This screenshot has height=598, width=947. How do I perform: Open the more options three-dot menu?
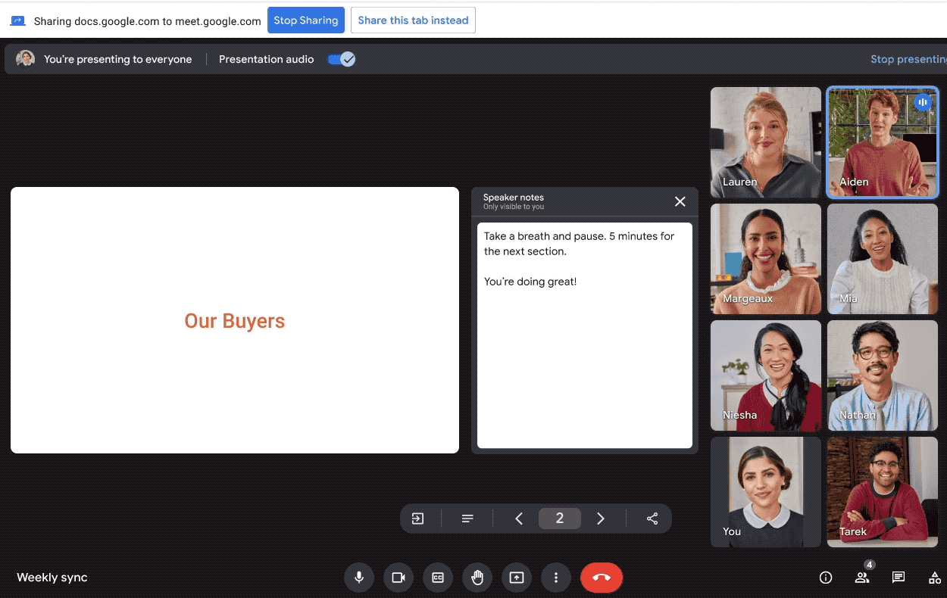(x=556, y=578)
